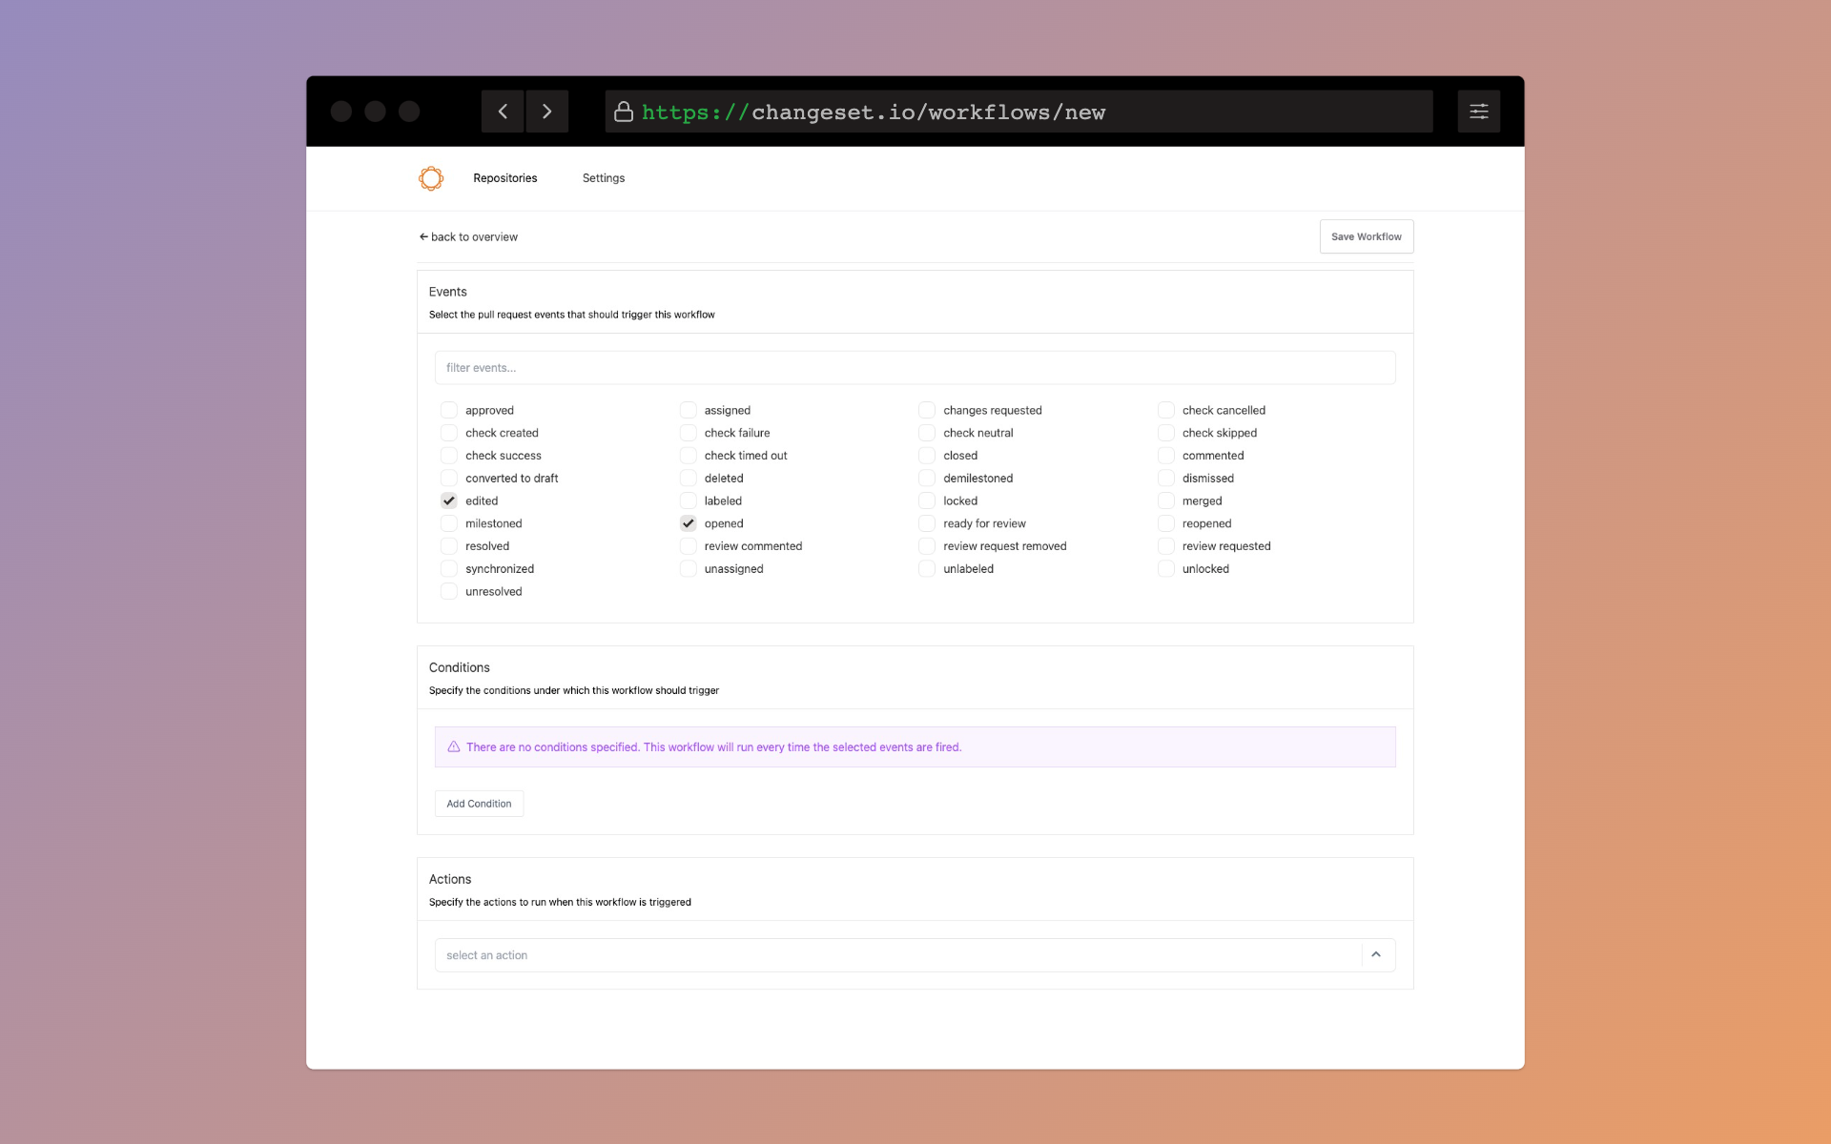This screenshot has width=1831, height=1144.
Task: Expand the filter events input field
Action: pyautogui.click(x=915, y=366)
